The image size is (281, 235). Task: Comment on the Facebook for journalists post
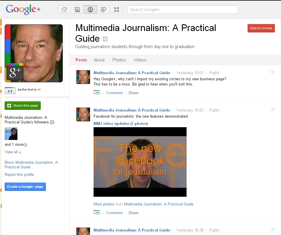(x=114, y=213)
